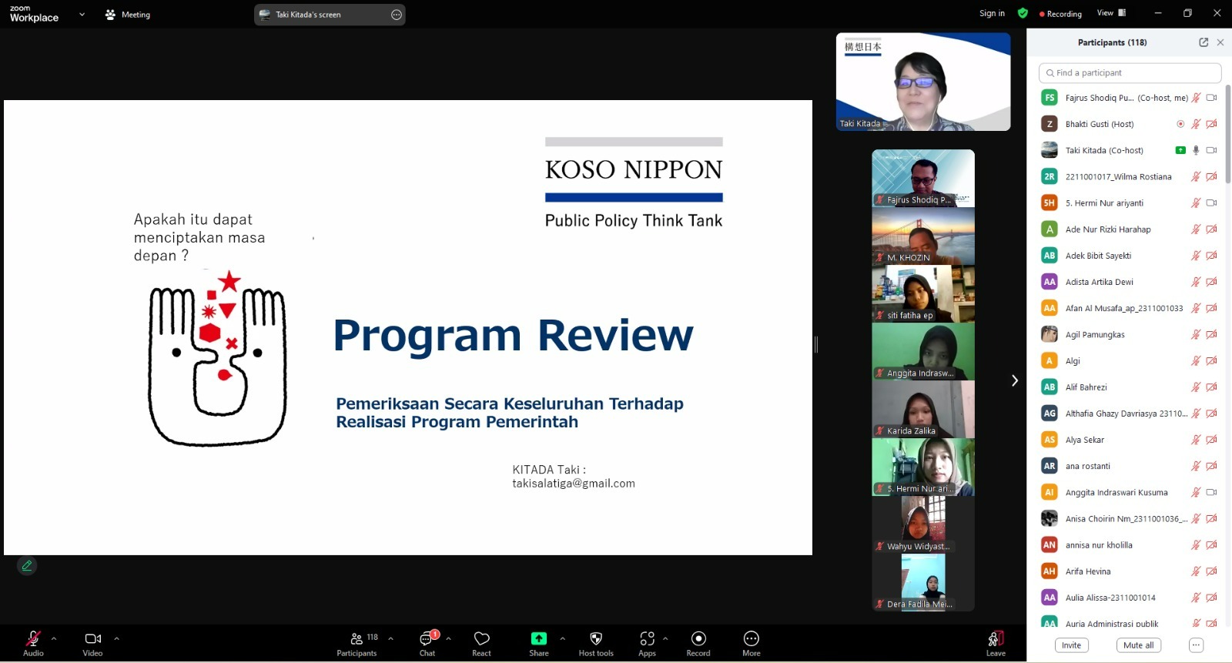Click camera icon for Fajrus Shodiq row
This screenshot has height=663, width=1232.
pos(1211,98)
